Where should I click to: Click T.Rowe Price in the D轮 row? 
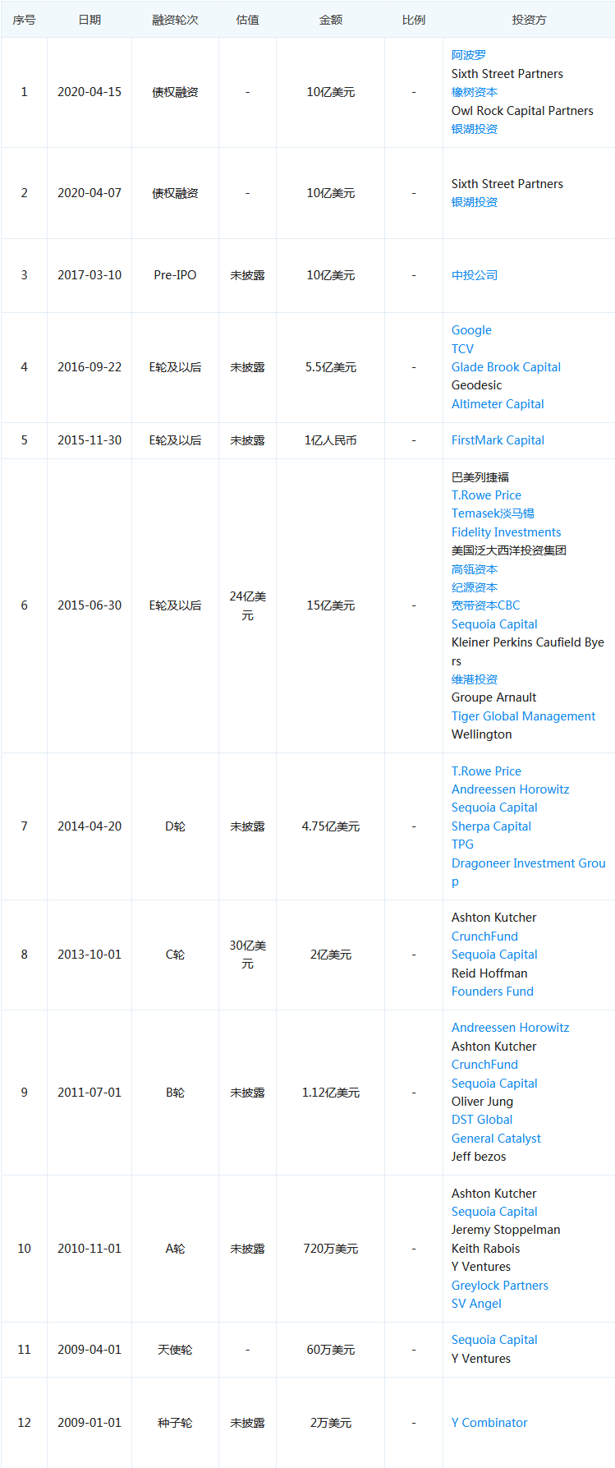[x=486, y=771]
